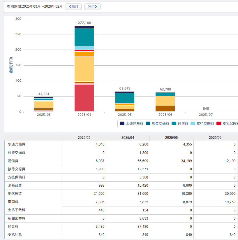This screenshot has height=240, width=238.
Task: Click the 接待交際費 light blue legend swatch
Action: (x=193, y=123)
